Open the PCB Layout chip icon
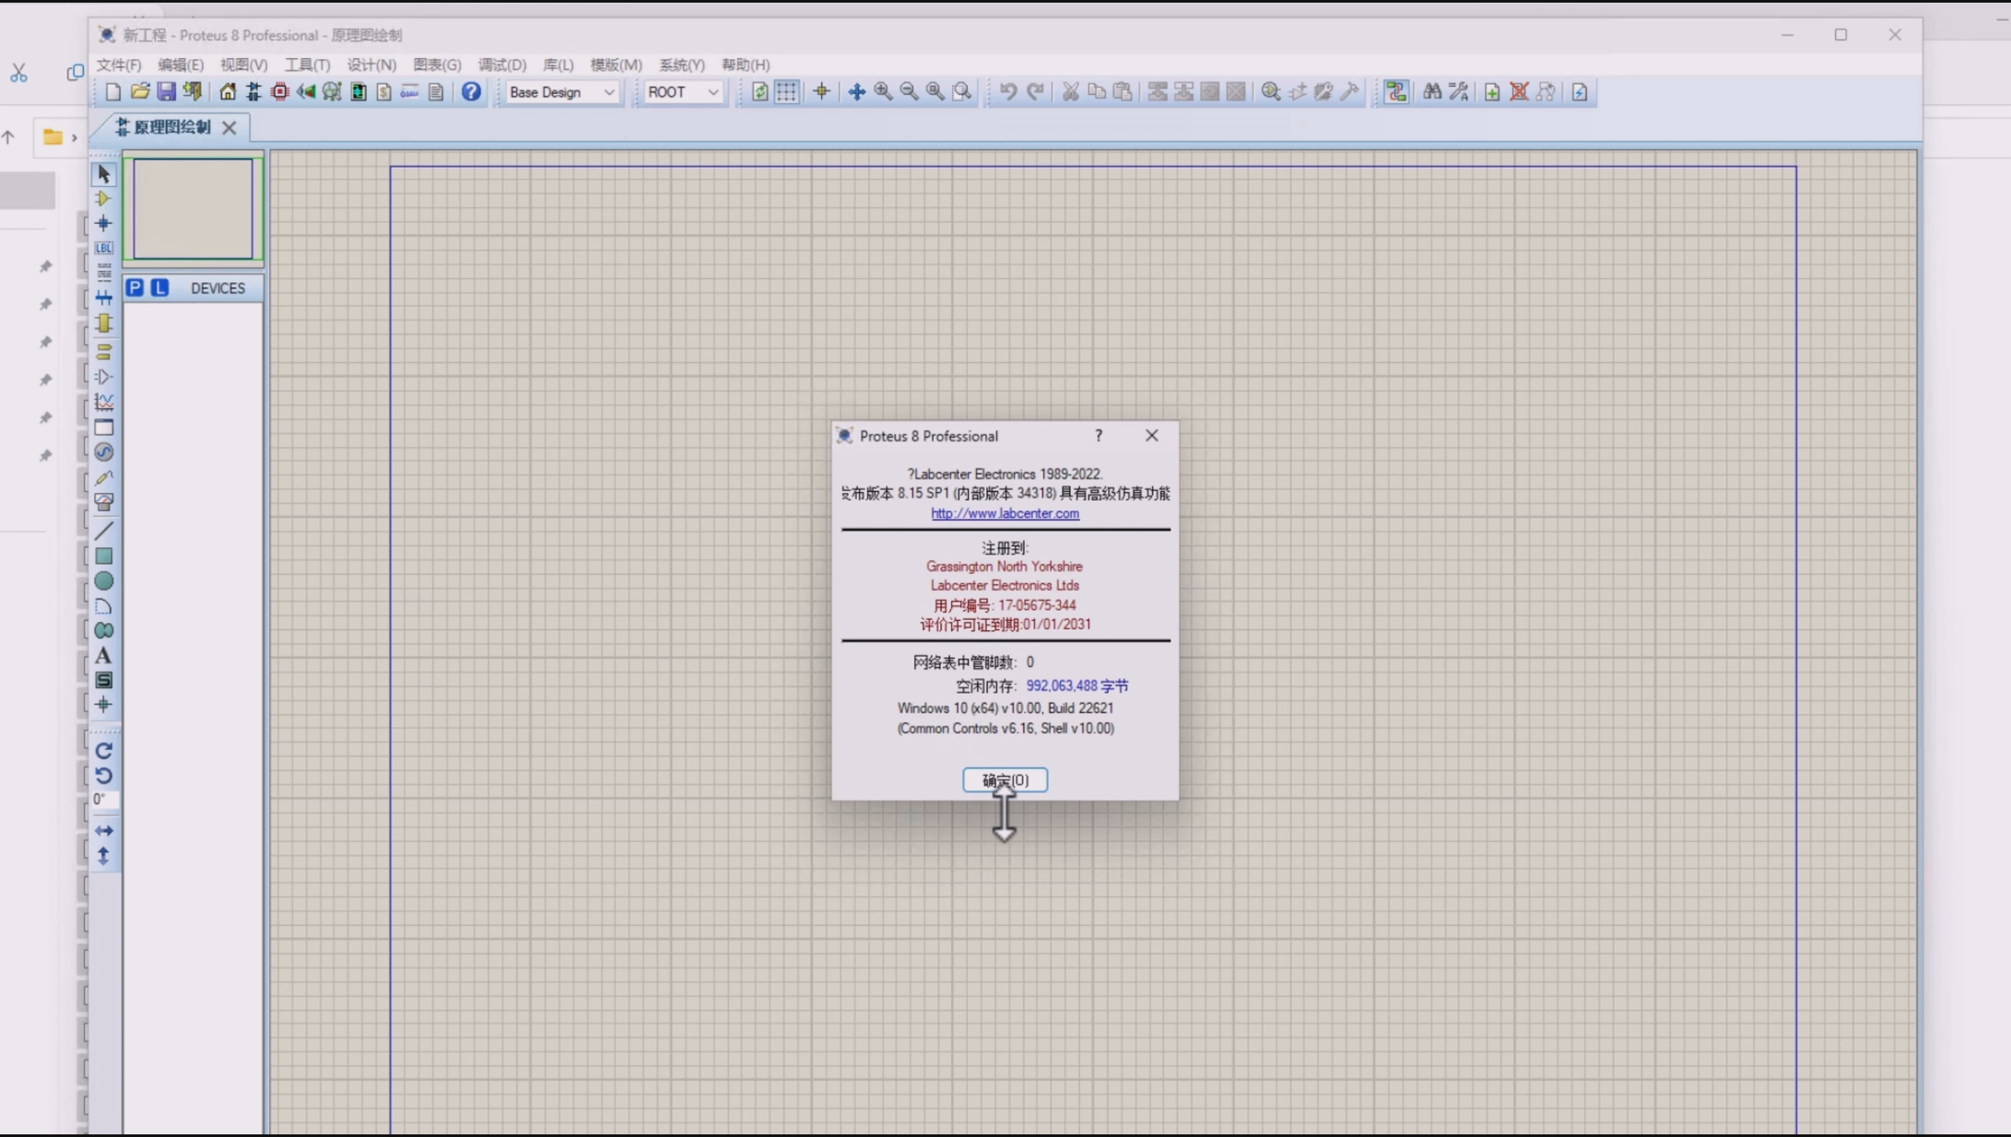The height and width of the screenshot is (1137, 2011). [279, 91]
